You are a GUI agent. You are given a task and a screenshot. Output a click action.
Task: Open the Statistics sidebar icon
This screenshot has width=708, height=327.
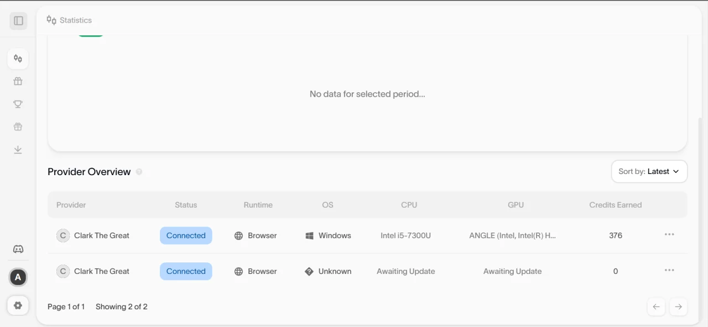(x=18, y=59)
